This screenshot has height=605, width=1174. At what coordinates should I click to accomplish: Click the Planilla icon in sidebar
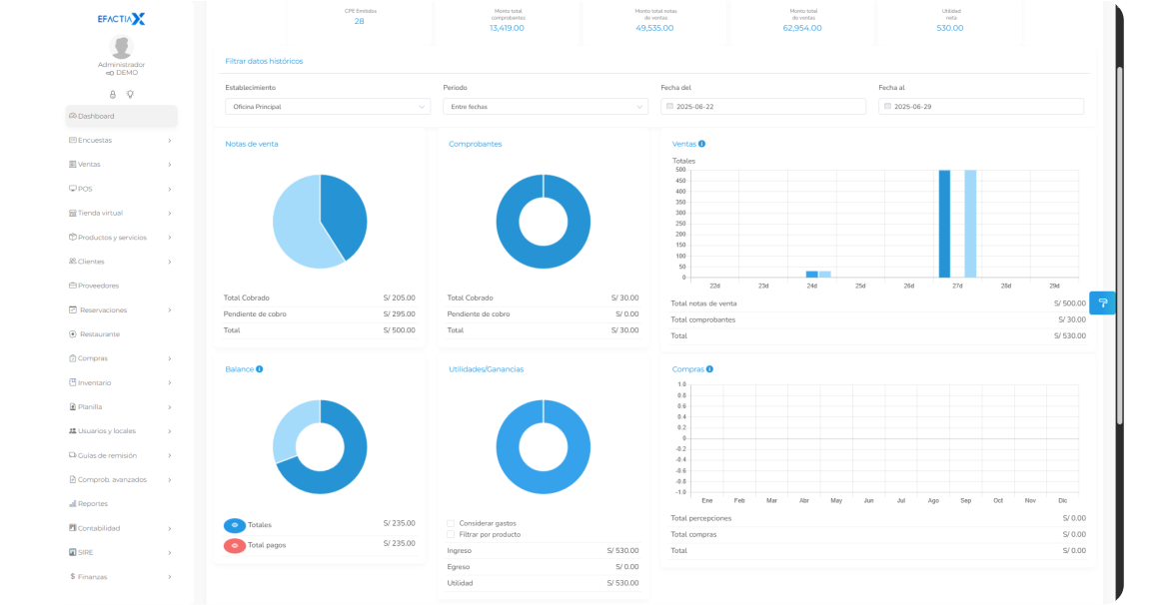73,406
